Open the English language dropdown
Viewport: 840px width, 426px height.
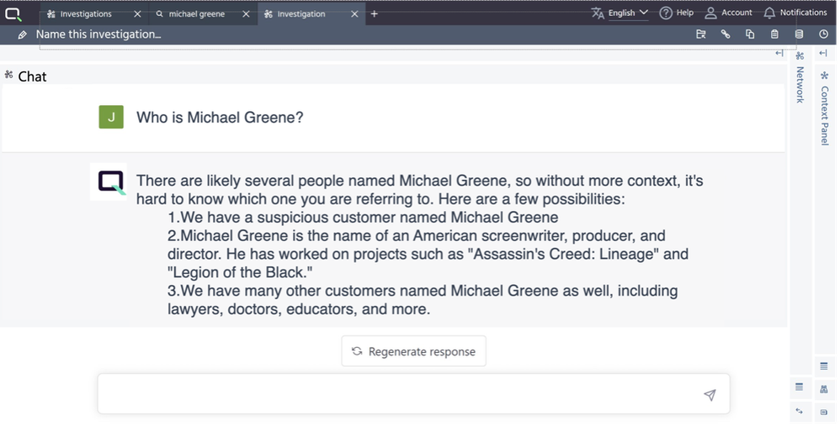click(620, 13)
